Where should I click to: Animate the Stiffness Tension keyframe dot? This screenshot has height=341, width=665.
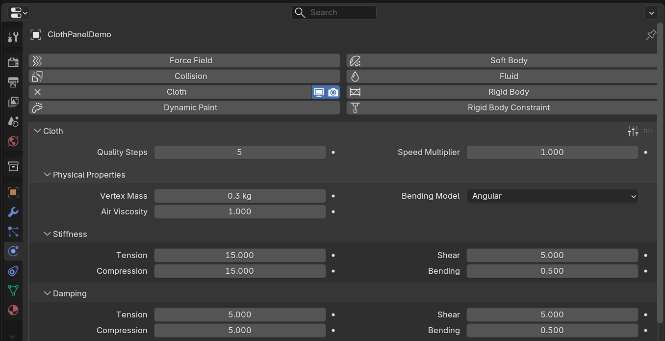coord(333,256)
